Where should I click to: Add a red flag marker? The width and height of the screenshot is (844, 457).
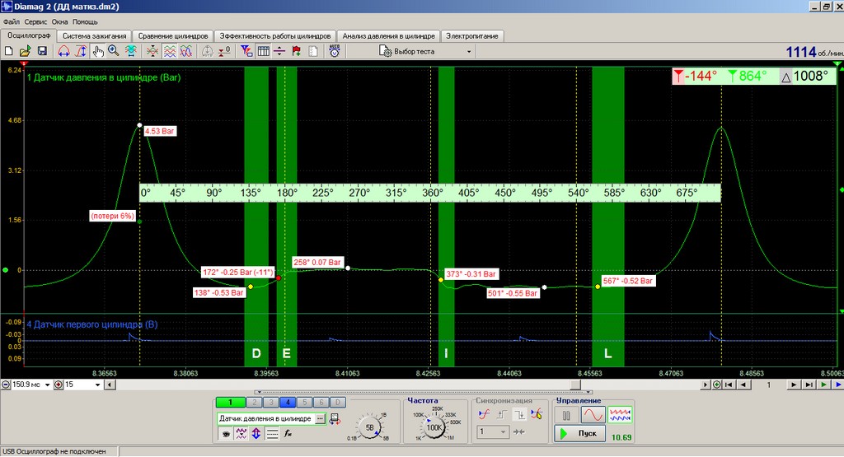297,51
